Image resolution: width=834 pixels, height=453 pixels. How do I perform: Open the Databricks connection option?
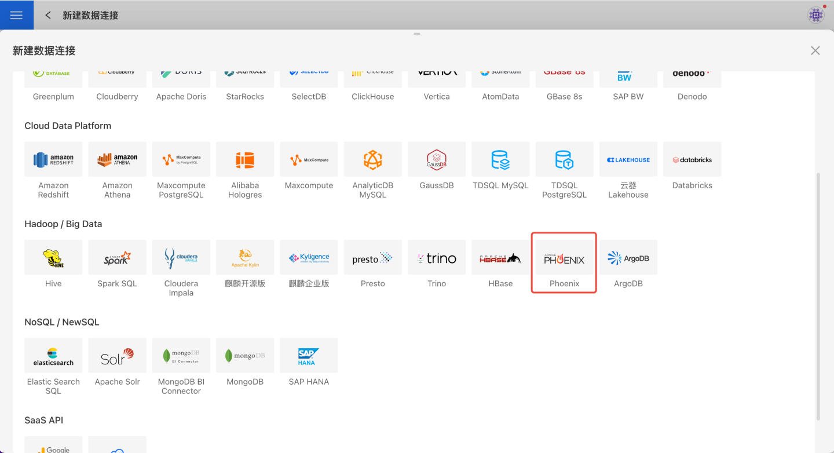pos(692,160)
